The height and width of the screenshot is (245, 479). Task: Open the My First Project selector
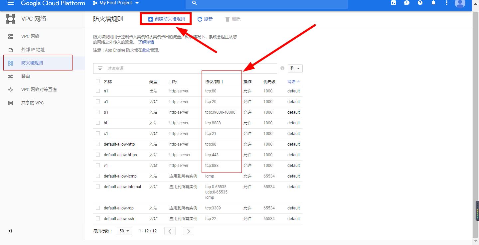pyautogui.click(x=115, y=3)
